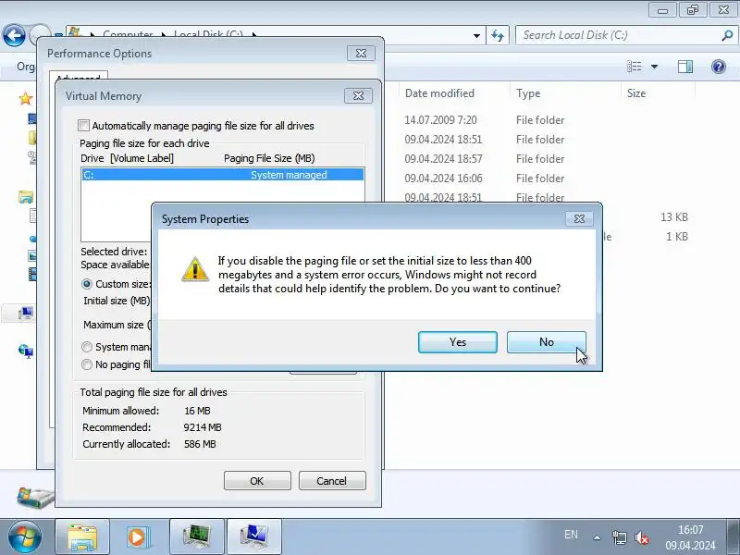
Task: Open the Windows Start menu orb
Action: tap(25, 536)
